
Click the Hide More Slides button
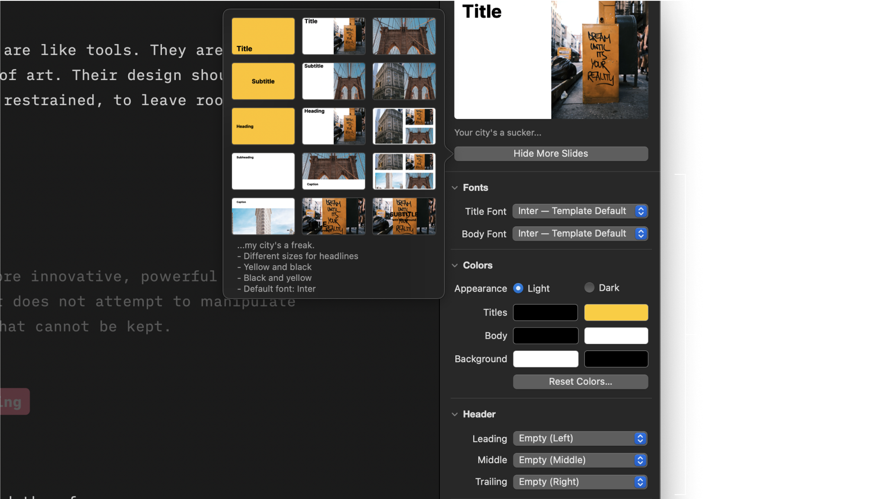pyautogui.click(x=551, y=153)
